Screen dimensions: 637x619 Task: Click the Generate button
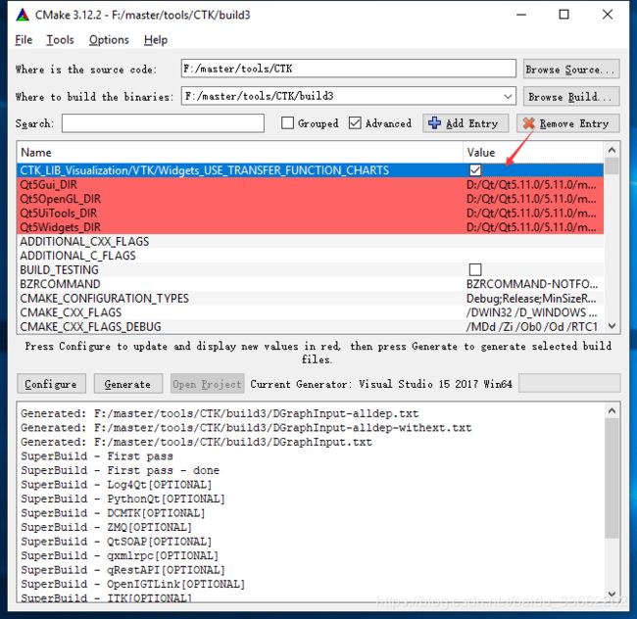tap(128, 384)
